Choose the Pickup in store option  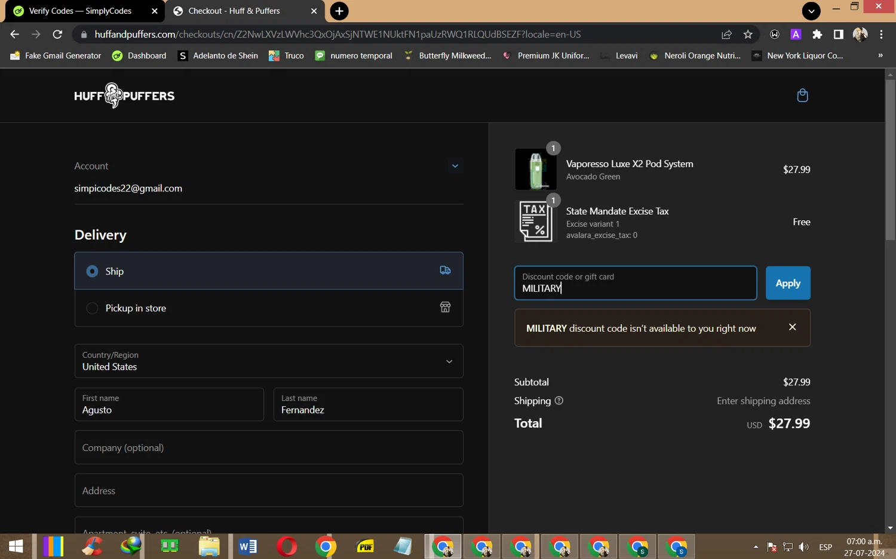(x=93, y=308)
